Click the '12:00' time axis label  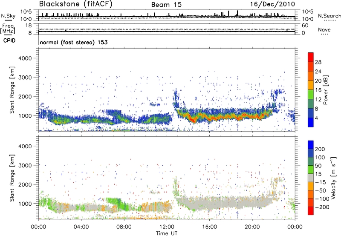tap(167, 227)
